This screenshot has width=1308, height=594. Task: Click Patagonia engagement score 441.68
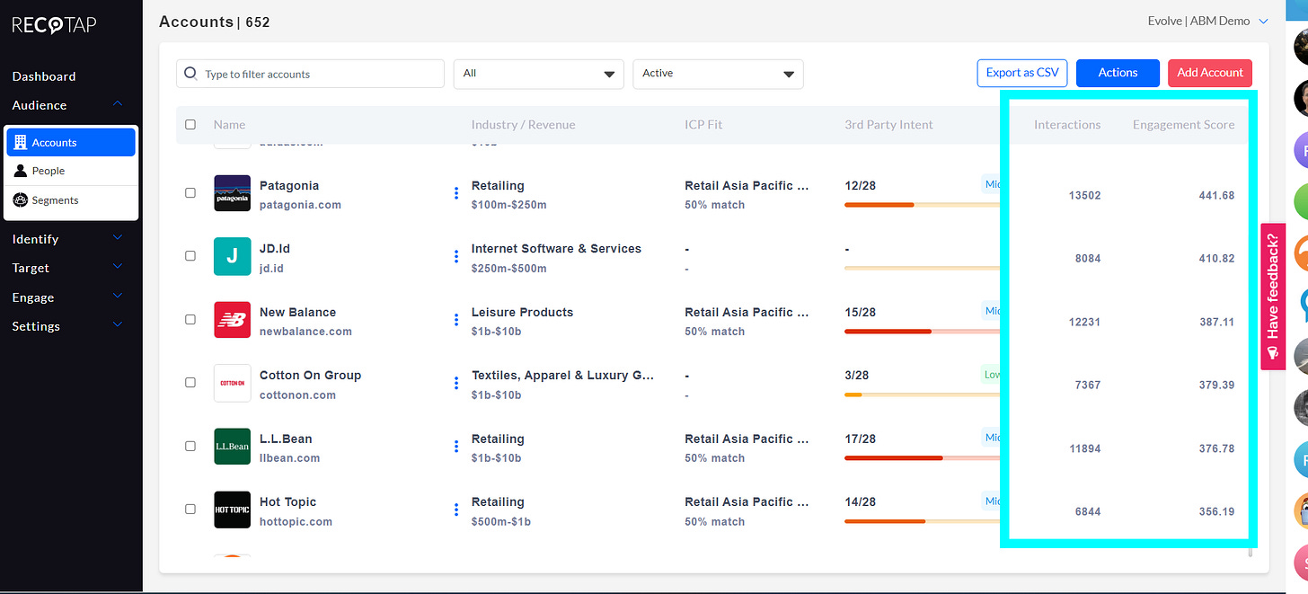click(1216, 195)
